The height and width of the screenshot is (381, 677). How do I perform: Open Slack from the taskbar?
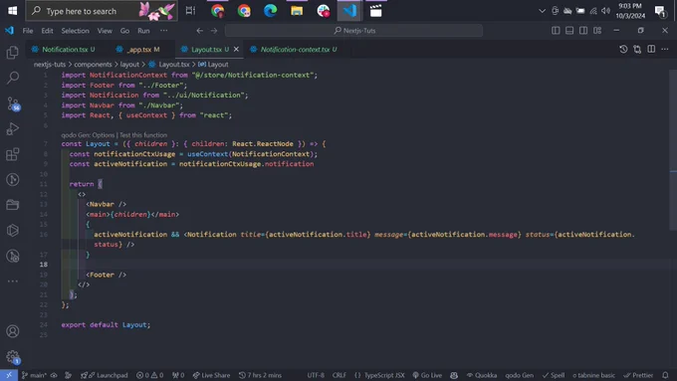tap(323, 11)
